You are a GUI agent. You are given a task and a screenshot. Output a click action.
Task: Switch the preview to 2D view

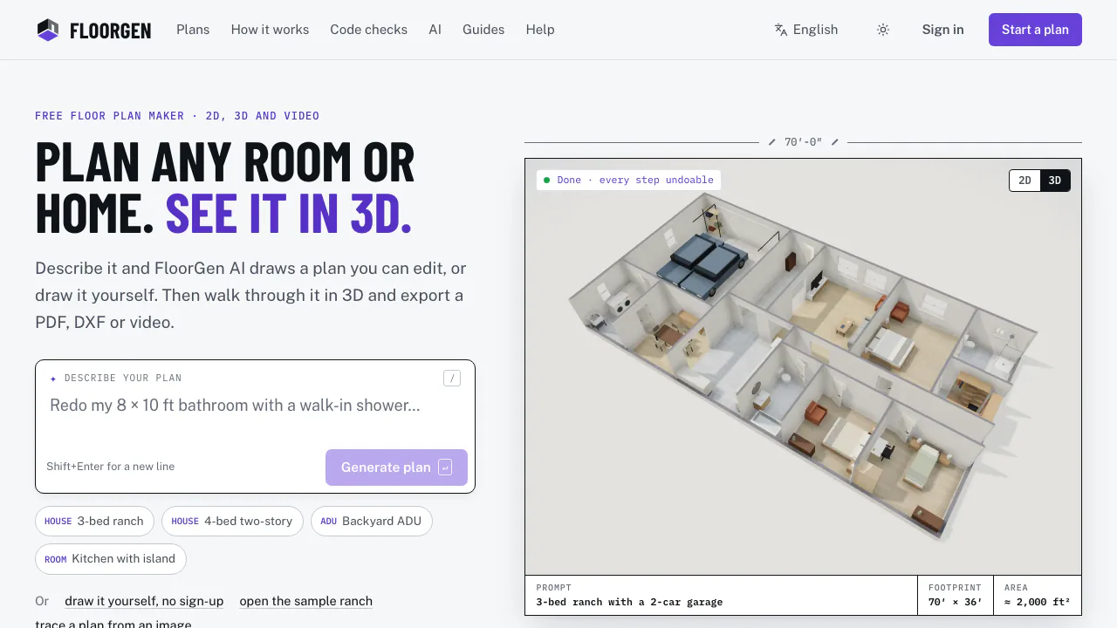coord(1024,181)
